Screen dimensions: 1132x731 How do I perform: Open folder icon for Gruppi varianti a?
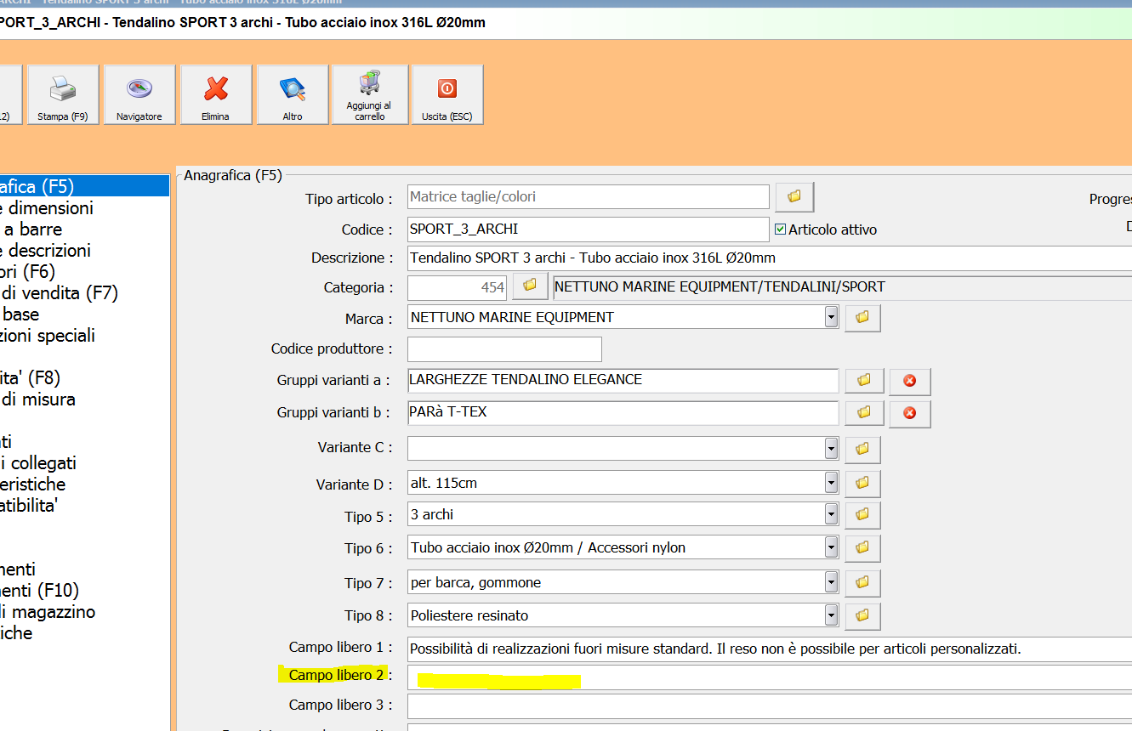point(864,381)
